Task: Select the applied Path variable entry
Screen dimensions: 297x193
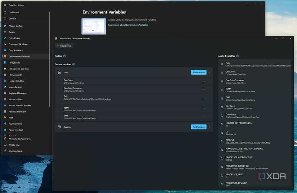Action: click(255, 64)
